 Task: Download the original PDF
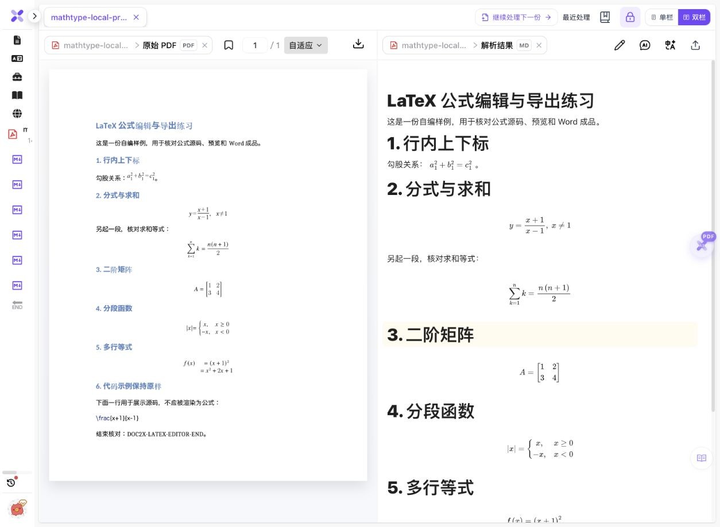coord(358,44)
